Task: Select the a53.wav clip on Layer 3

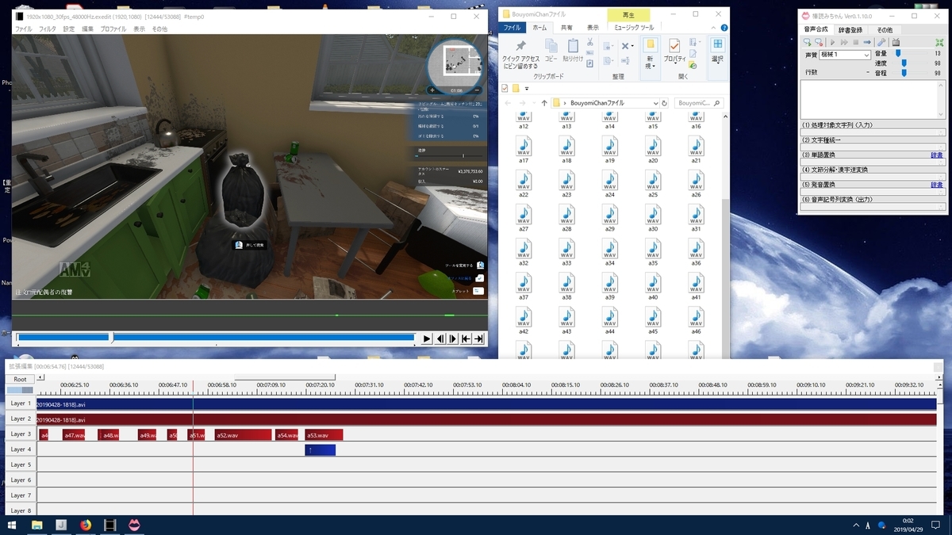Action: tap(324, 434)
